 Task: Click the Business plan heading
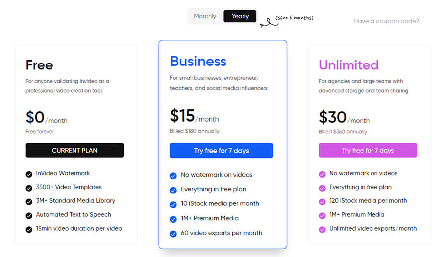click(x=198, y=61)
